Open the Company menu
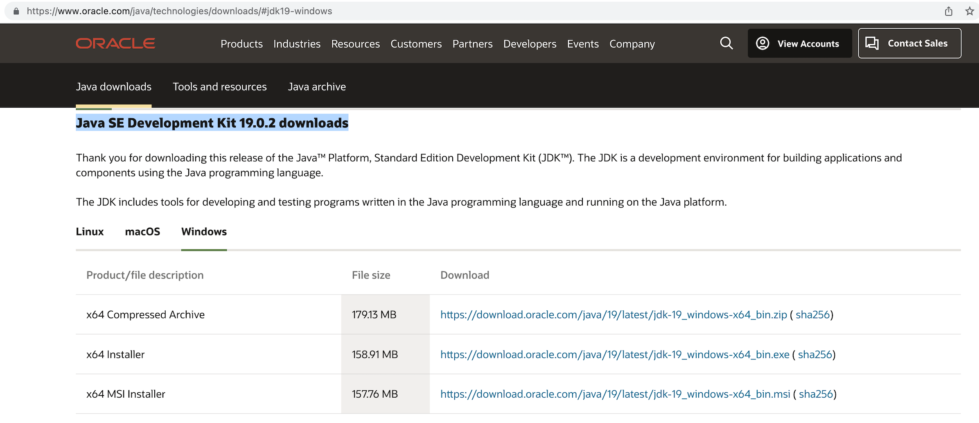This screenshot has height=423, width=979. (632, 44)
